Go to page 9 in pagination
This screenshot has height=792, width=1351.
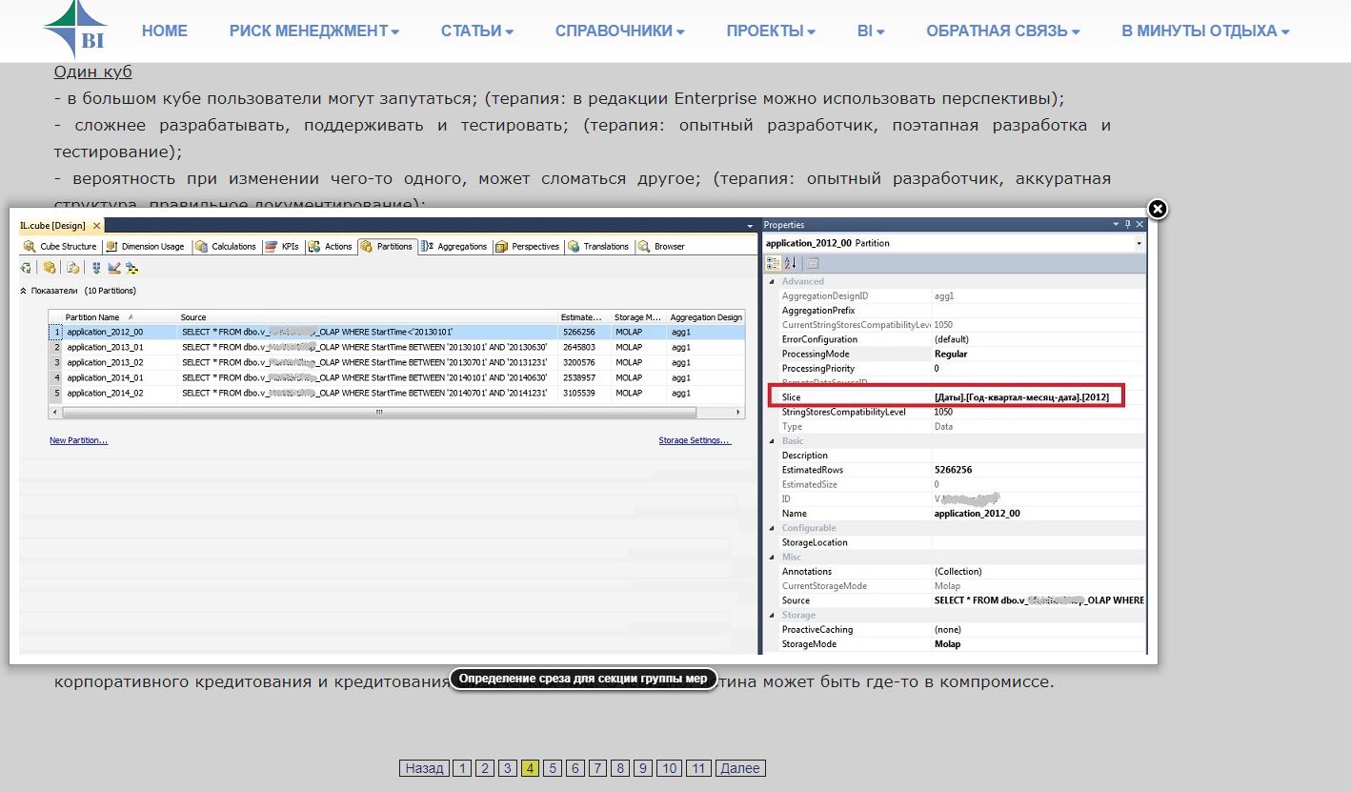[x=644, y=768]
